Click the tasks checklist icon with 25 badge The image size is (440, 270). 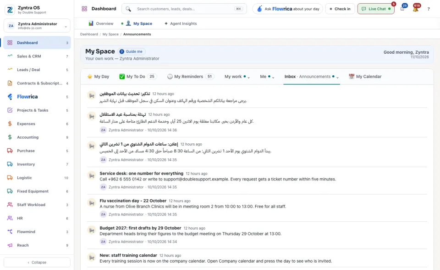coord(402,9)
